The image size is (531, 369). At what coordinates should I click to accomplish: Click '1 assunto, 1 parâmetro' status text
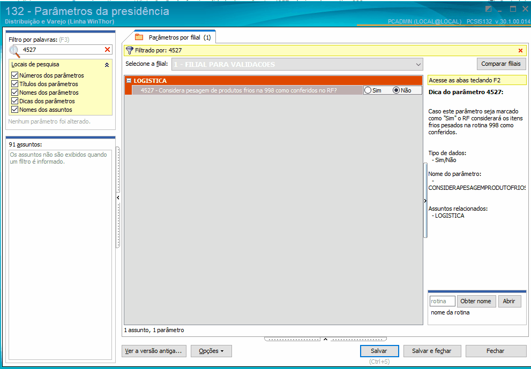tap(154, 330)
